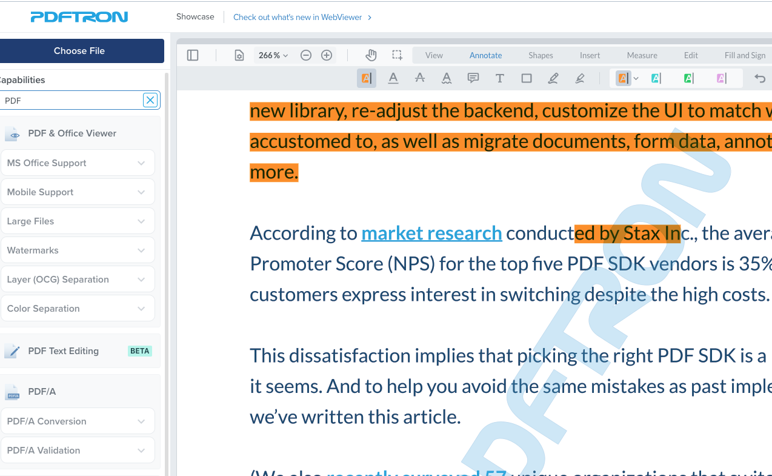Select the squiggly underline tool
Image resolution: width=772 pixels, height=476 pixels.
[447, 78]
